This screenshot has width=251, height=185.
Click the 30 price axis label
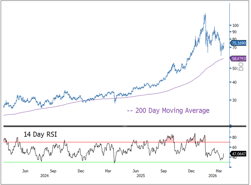pyautogui.click(x=234, y=100)
